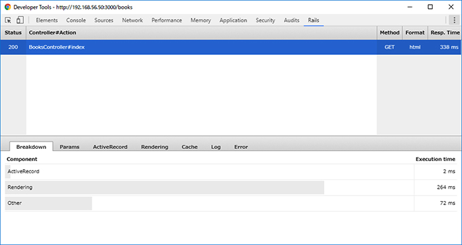Select the Rails panel tab
This screenshot has height=245, width=462.
coord(313,20)
